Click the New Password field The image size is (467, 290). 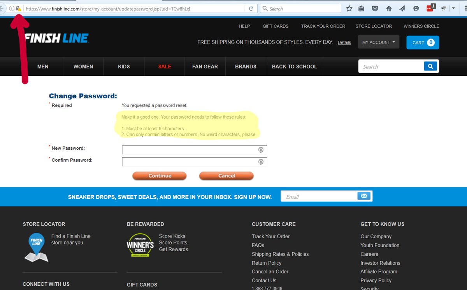[x=195, y=150]
